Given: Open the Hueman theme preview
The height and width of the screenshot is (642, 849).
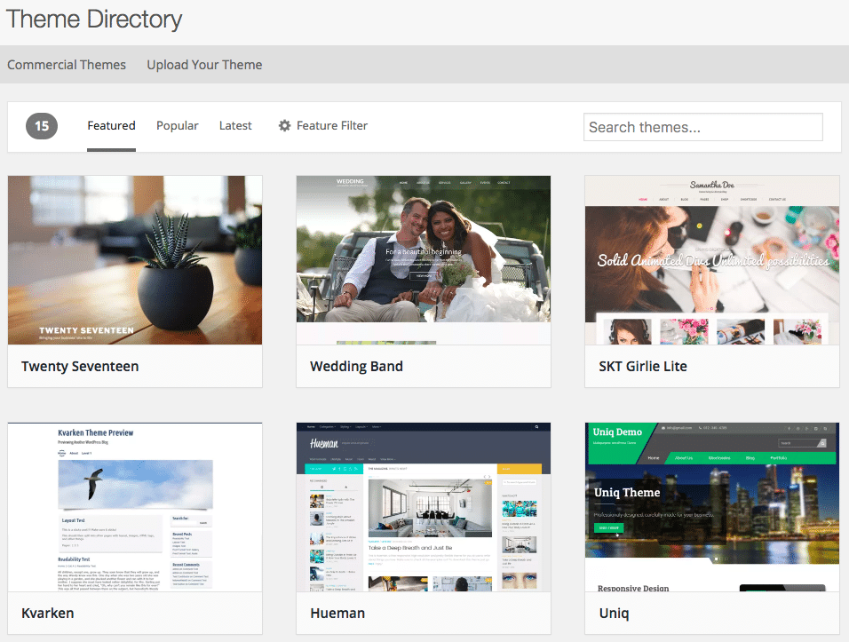Looking at the screenshot, I should [424, 506].
